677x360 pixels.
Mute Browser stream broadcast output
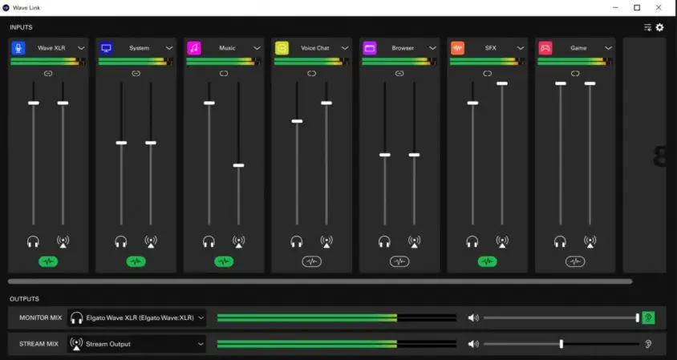pos(415,241)
